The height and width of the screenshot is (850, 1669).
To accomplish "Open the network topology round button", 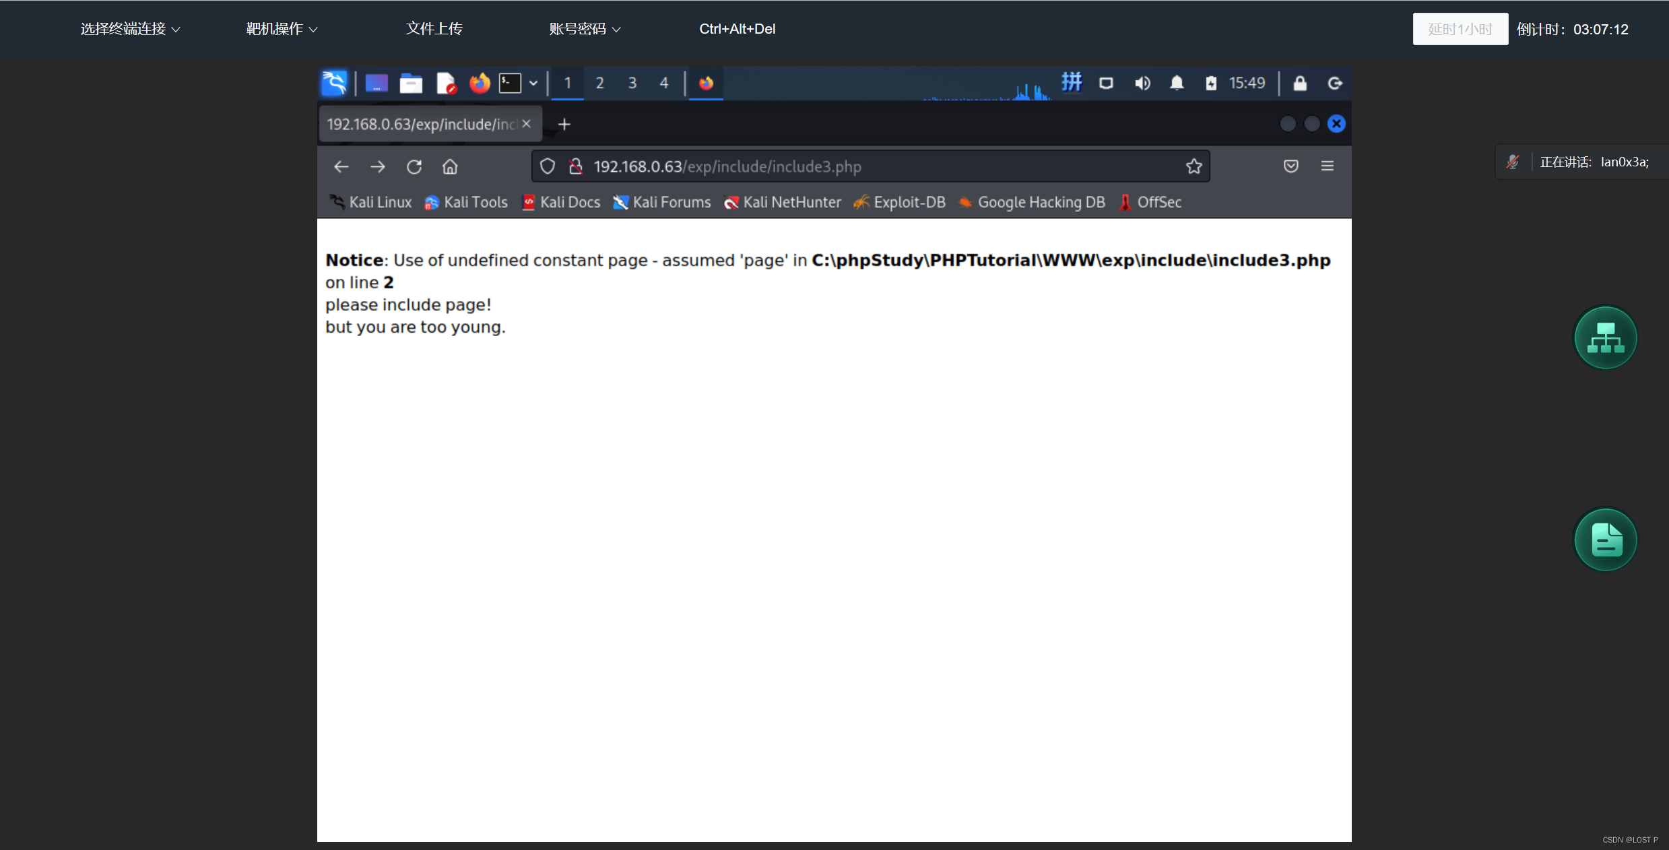I will click(x=1605, y=337).
